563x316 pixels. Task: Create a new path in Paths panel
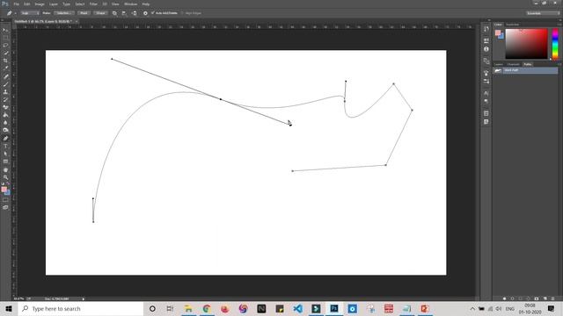(545, 298)
